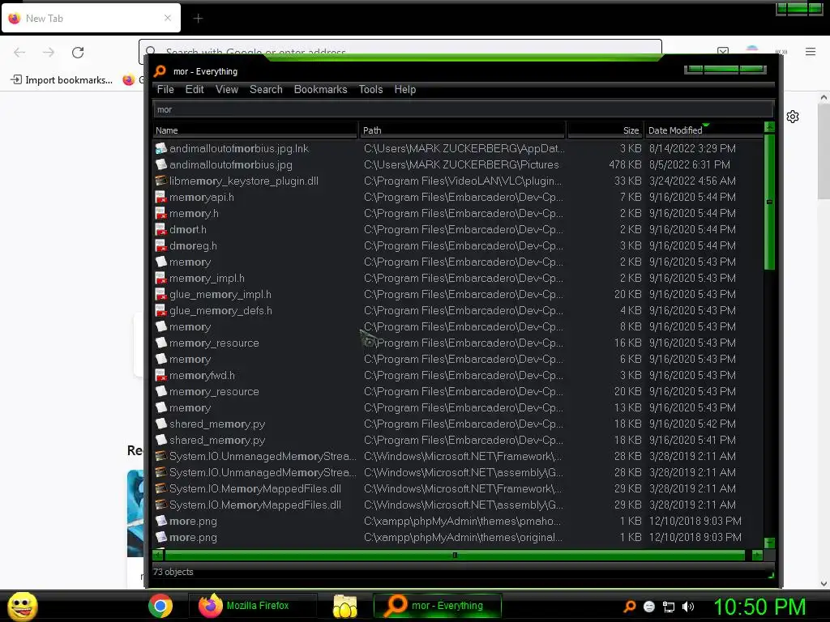Click the Everything tray icon
This screenshot has width=830, height=622.
point(629,607)
